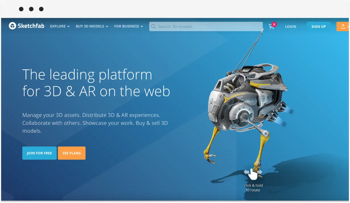Click the click & hold to rotate hand icon

253,173
